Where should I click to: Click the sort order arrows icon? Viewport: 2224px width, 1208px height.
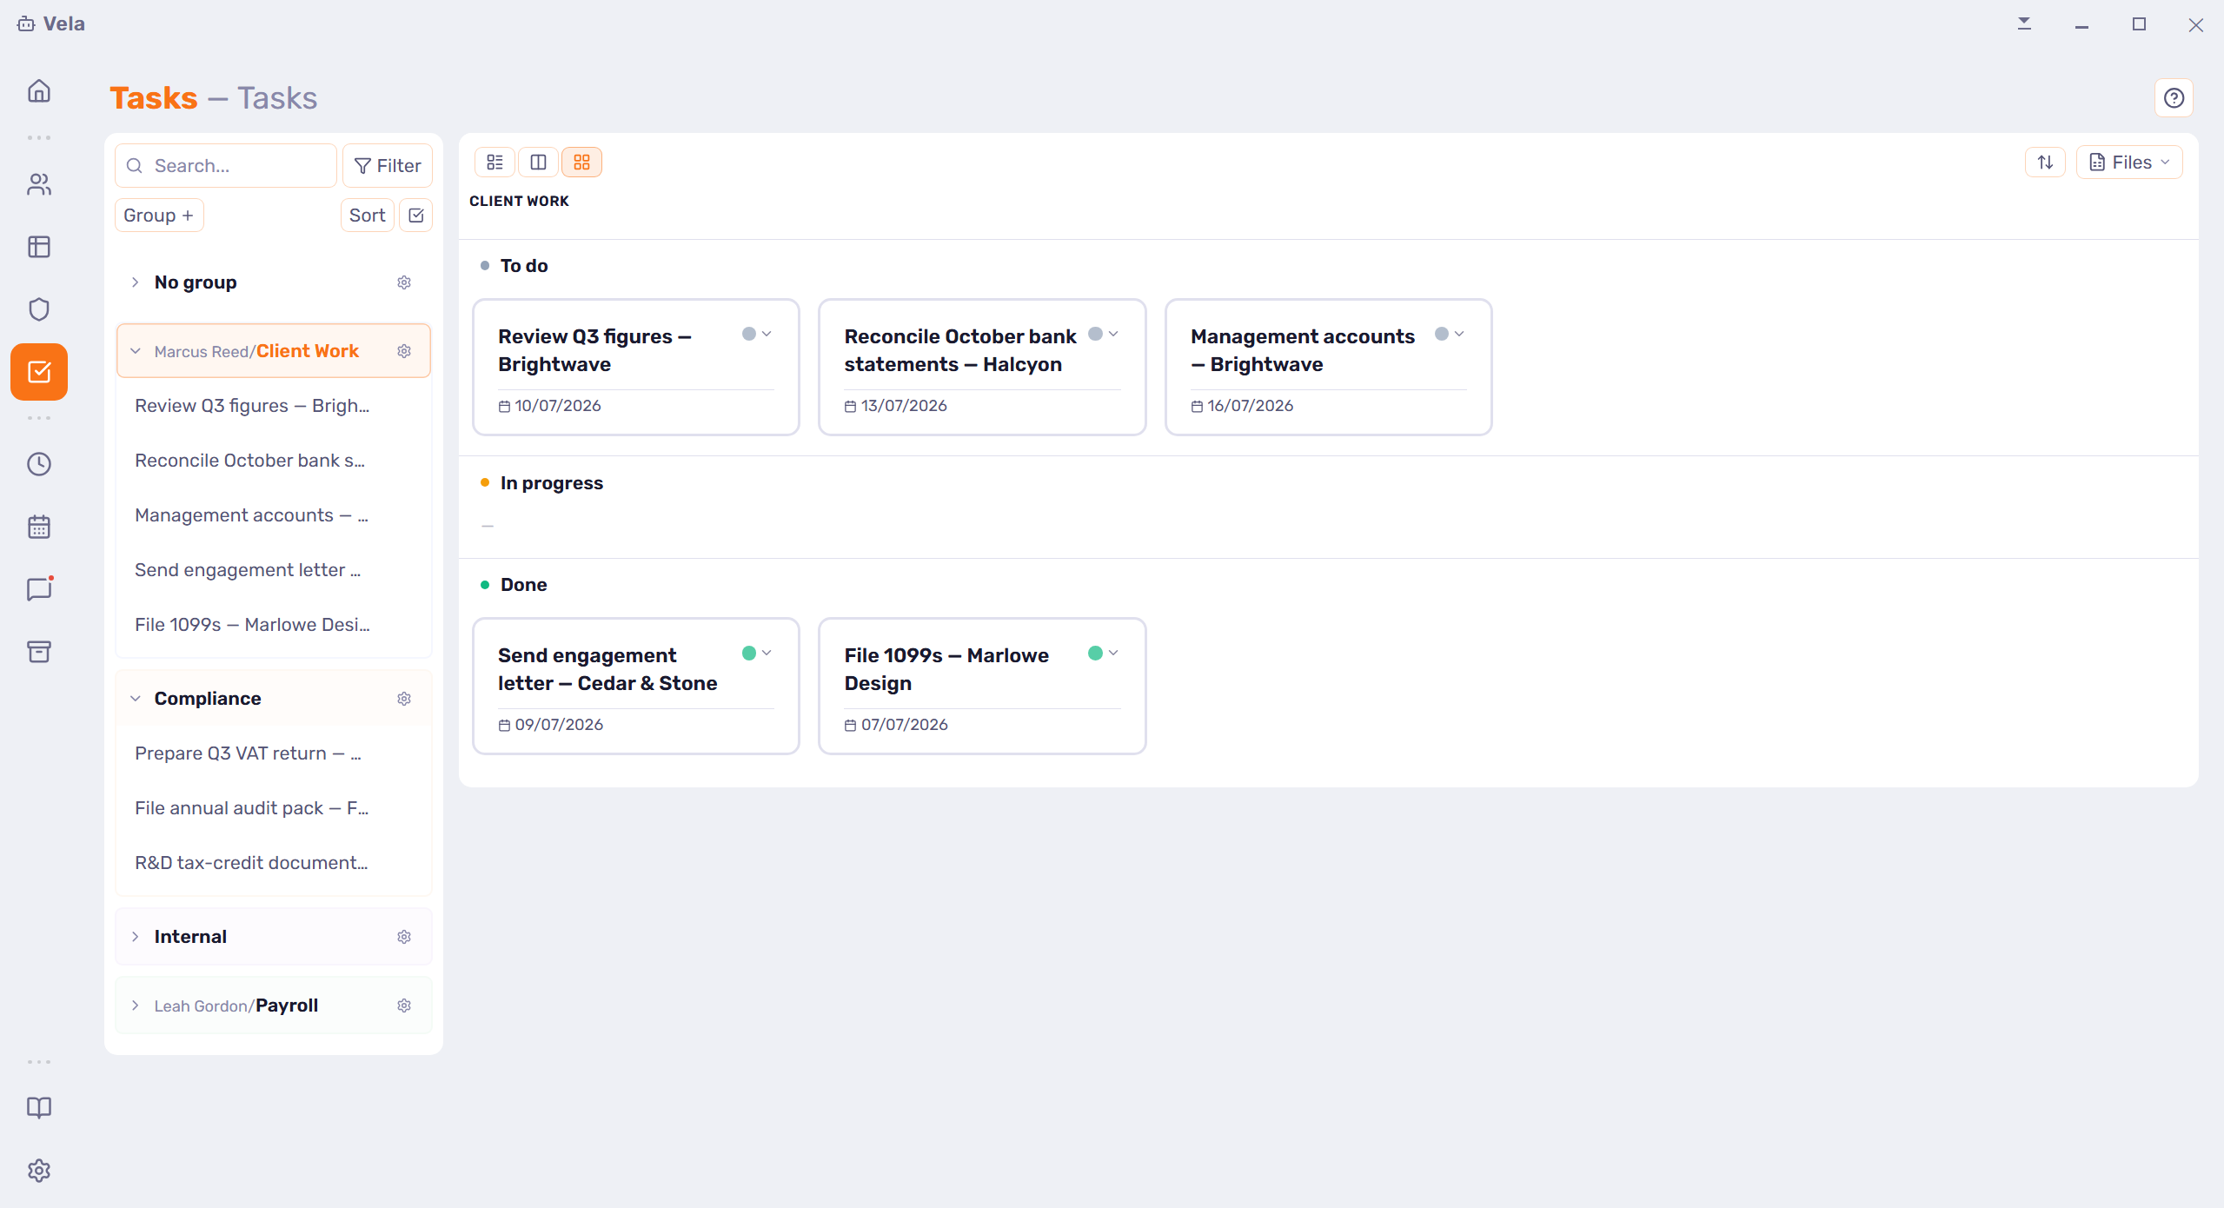(2045, 163)
